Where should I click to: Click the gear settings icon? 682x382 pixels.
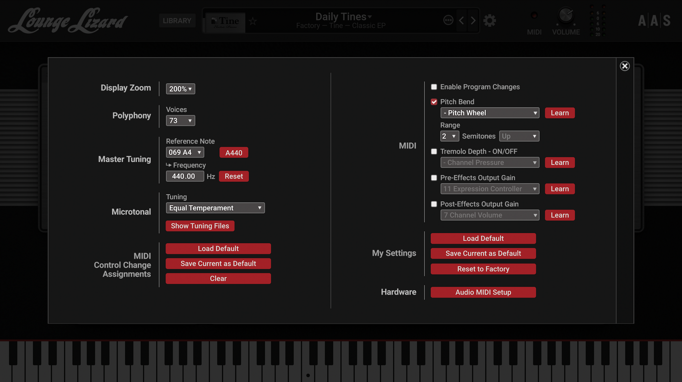(490, 21)
